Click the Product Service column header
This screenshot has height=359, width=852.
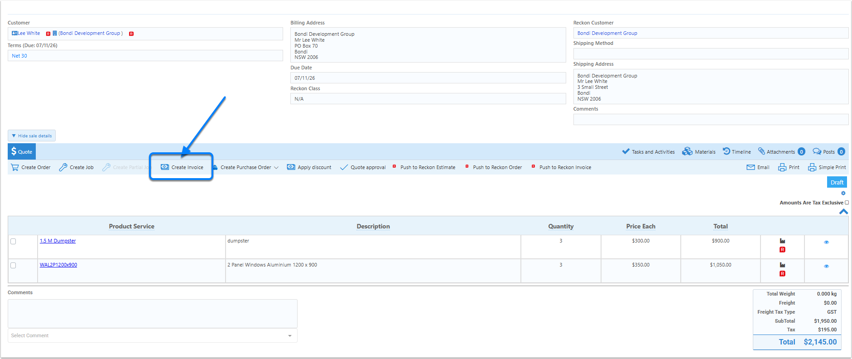point(132,226)
